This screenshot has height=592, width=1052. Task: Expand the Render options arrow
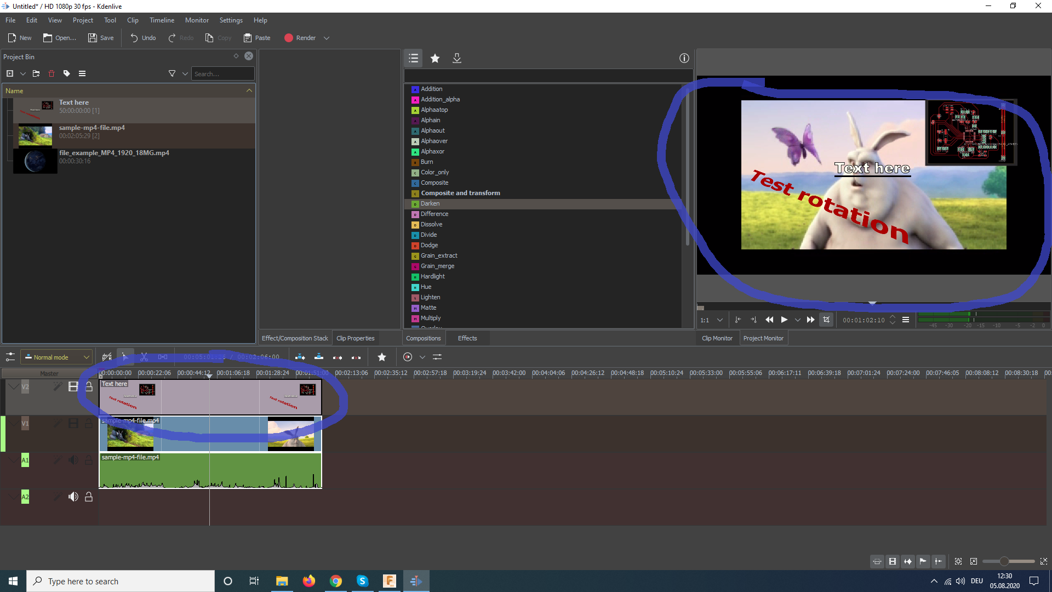point(327,38)
